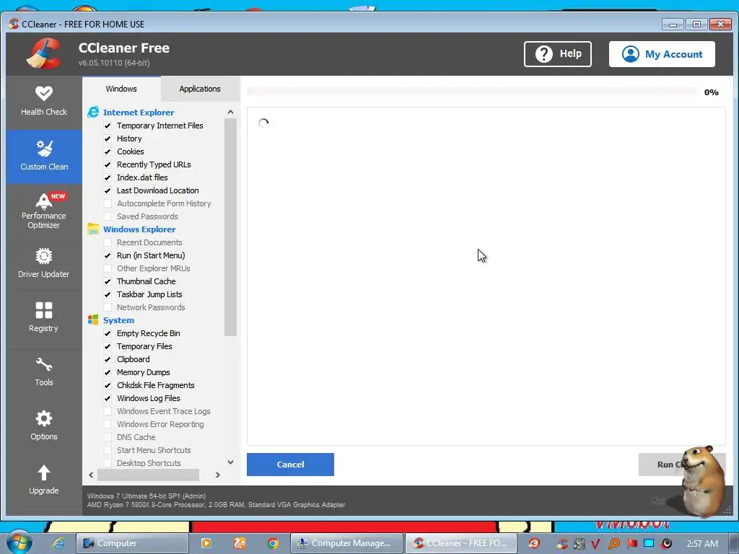Uncheck the History checkbox
Image resolution: width=739 pixels, height=554 pixels.
click(108, 138)
